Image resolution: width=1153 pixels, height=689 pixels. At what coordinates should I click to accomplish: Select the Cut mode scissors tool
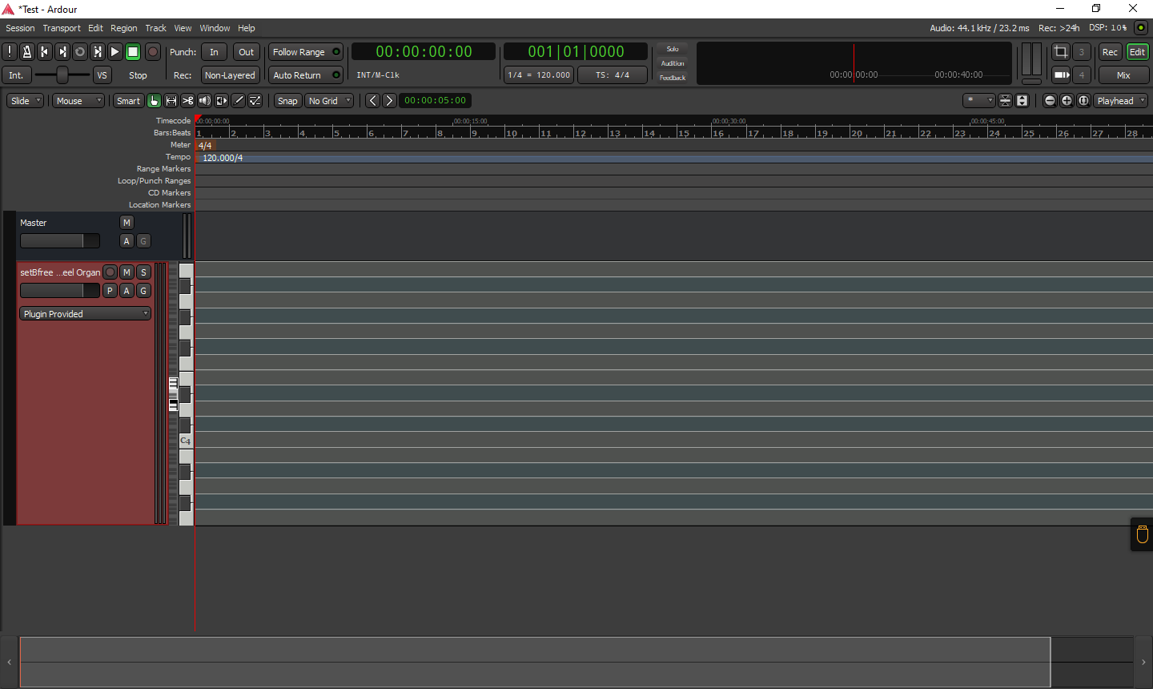188,101
